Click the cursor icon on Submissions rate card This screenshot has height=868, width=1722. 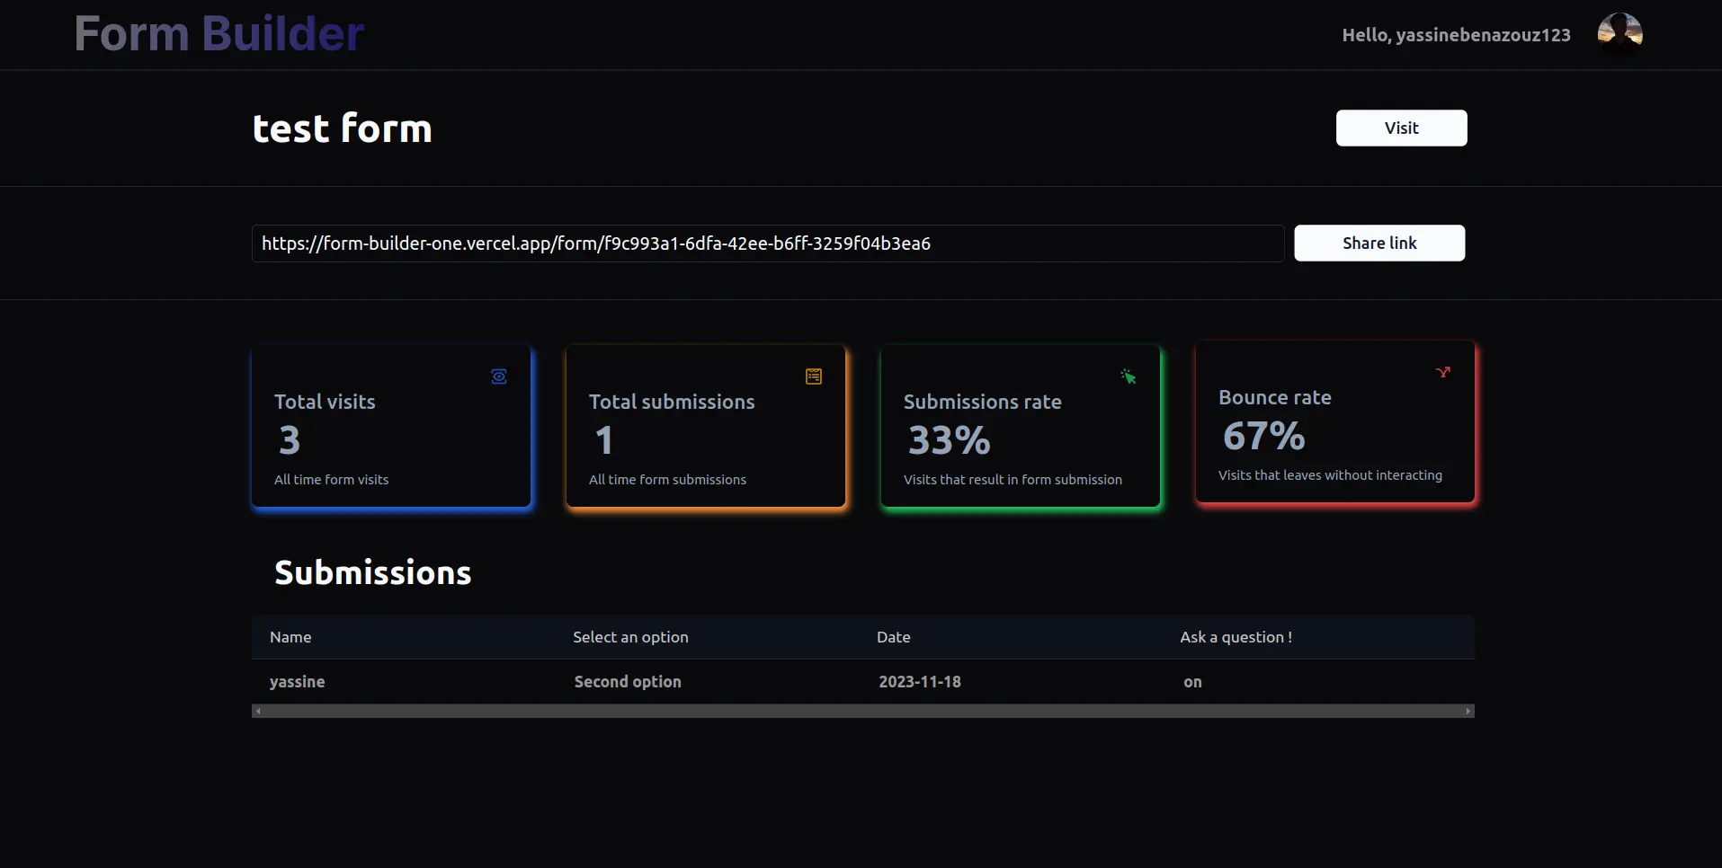point(1129,376)
